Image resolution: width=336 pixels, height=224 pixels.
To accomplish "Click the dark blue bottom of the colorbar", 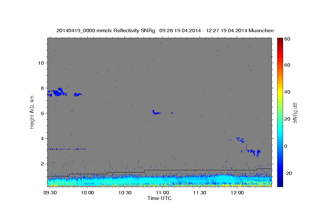I will (x=280, y=184).
